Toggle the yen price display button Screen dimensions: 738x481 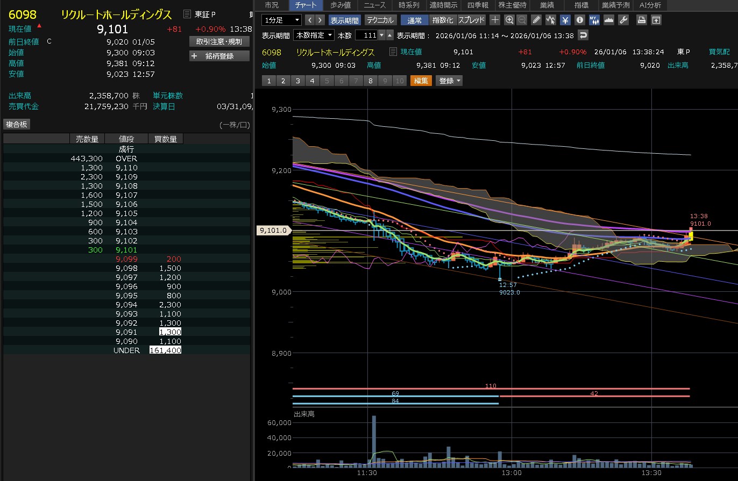click(x=565, y=20)
